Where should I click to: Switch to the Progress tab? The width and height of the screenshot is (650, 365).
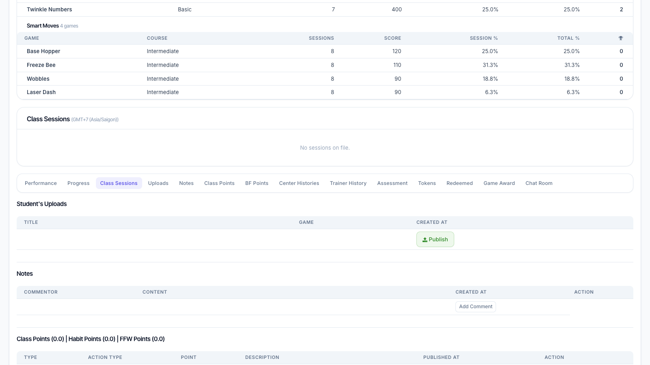click(x=78, y=183)
